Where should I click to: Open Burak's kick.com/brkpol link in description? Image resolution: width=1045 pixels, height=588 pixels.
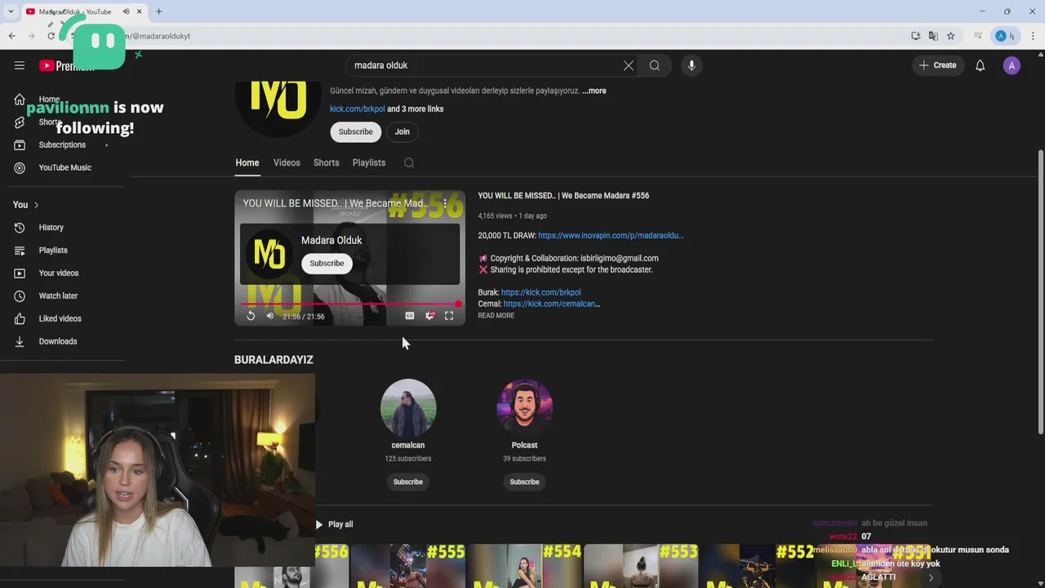tap(540, 292)
